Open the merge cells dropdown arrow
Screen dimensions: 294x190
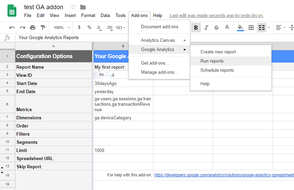pyautogui.click(x=269, y=28)
